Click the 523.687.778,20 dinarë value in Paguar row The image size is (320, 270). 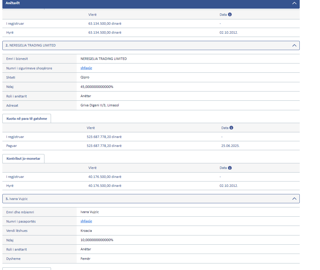point(104,146)
